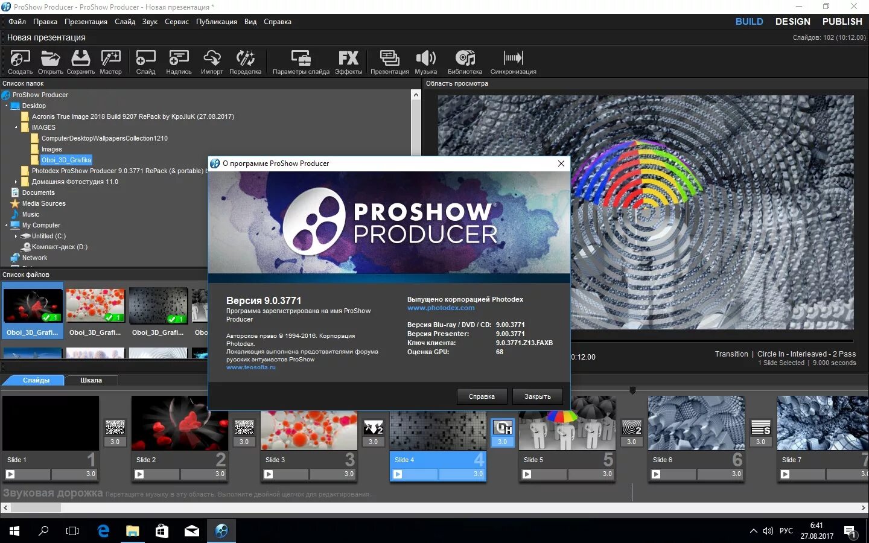The height and width of the screenshot is (543, 869).
Task: Play Slide 4 using its play icon
Action: tap(398, 474)
